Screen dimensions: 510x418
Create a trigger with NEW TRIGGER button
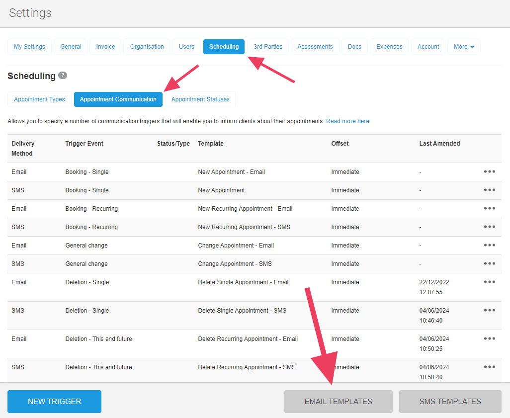[x=54, y=402]
